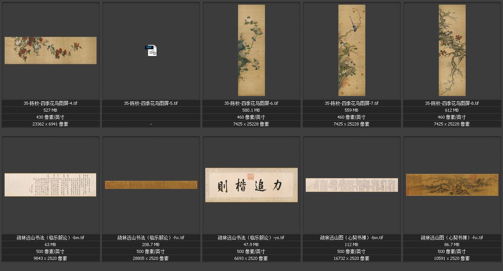Select the 力追楷則 calligraphy thumbnail
The width and height of the screenshot is (503, 271).
coord(251,185)
